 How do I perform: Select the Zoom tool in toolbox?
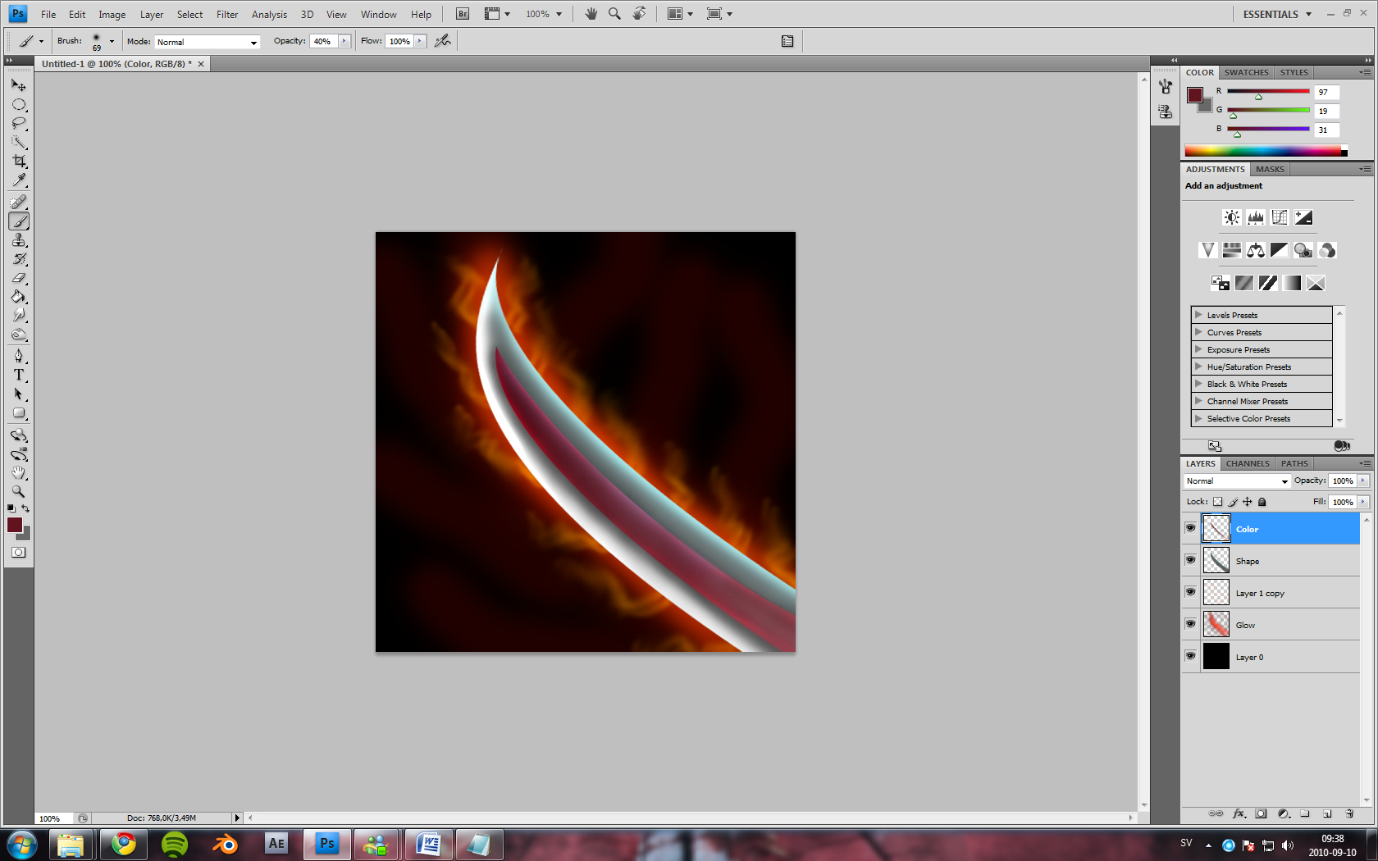tap(18, 491)
